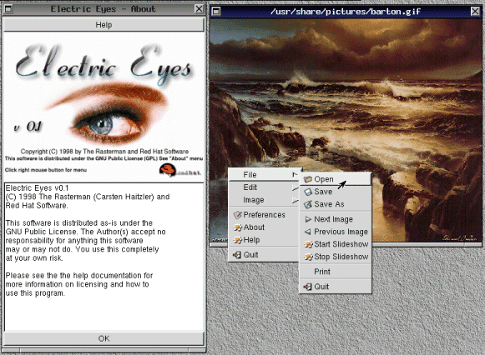Click the 'Electric Eyes - About' title bar

(104, 9)
